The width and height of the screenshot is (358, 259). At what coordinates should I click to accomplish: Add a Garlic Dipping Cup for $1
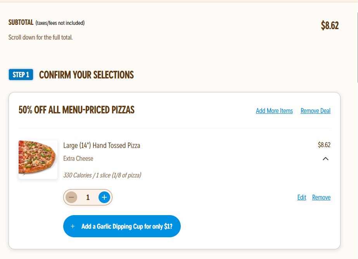point(122,226)
